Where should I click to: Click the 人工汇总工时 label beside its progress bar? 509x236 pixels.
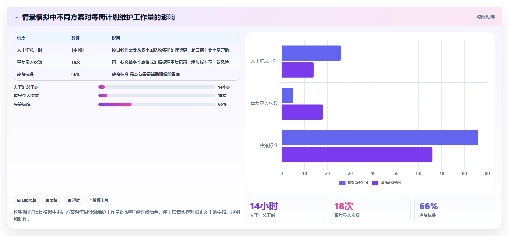pos(26,87)
